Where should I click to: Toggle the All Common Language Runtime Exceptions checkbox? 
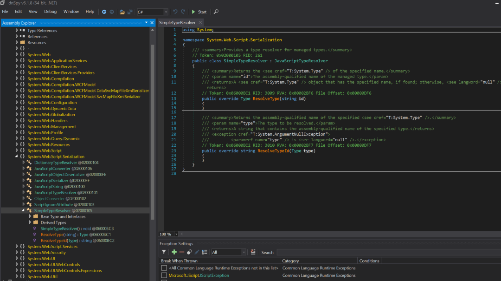(x=164, y=268)
